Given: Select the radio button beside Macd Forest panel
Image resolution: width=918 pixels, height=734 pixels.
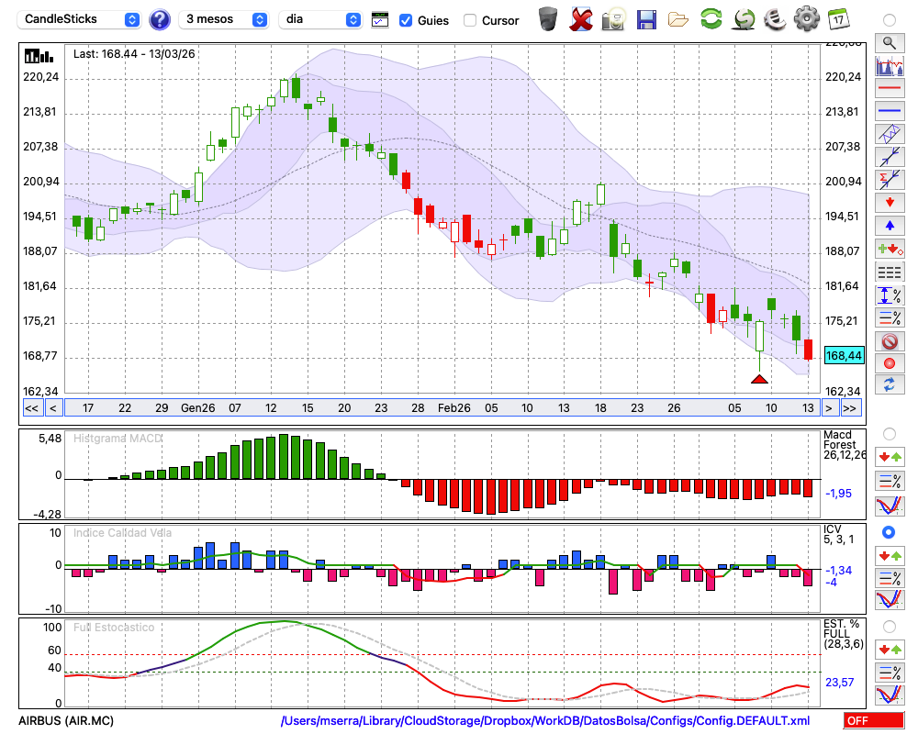Looking at the screenshot, I should [889, 434].
